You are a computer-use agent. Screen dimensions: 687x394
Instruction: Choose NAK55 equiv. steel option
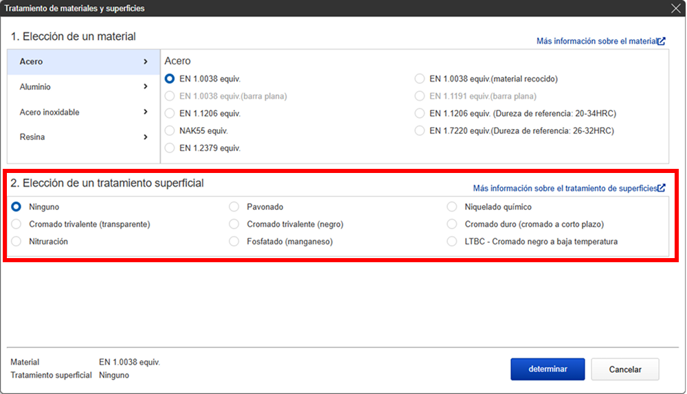coord(170,130)
